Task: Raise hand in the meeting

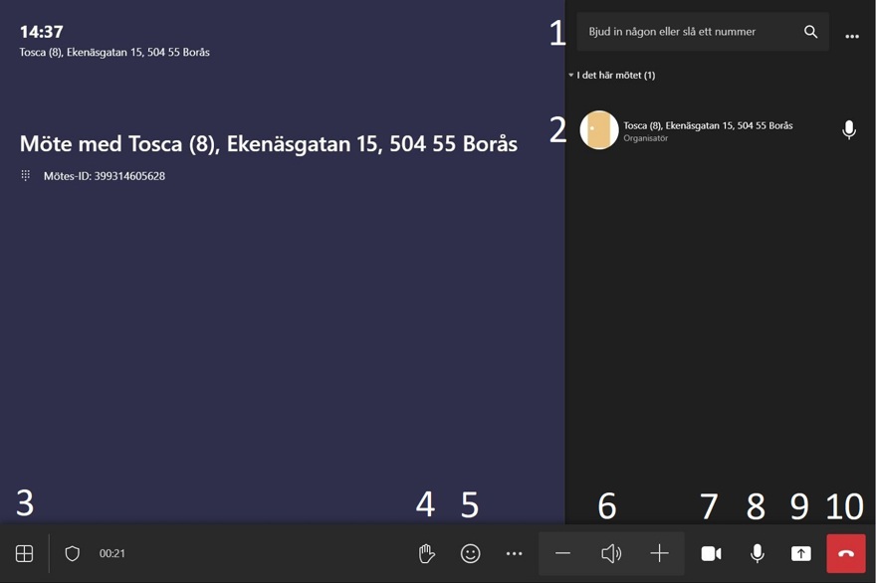Action: [x=427, y=553]
